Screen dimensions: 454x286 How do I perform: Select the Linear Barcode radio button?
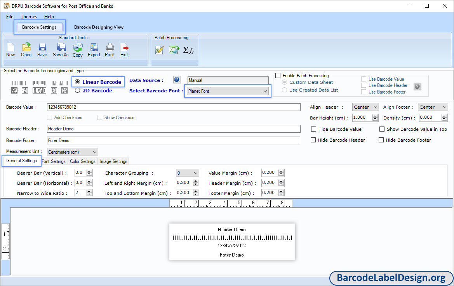pos(77,82)
